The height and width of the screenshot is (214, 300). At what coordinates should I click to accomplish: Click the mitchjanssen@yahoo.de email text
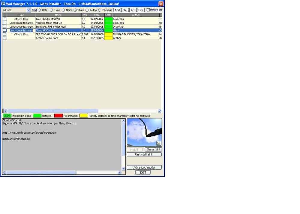pyautogui.click(x=16, y=139)
